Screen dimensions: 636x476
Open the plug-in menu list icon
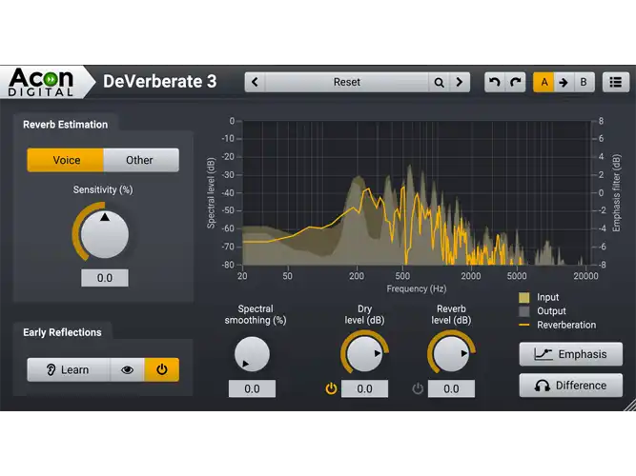tap(616, 82)
